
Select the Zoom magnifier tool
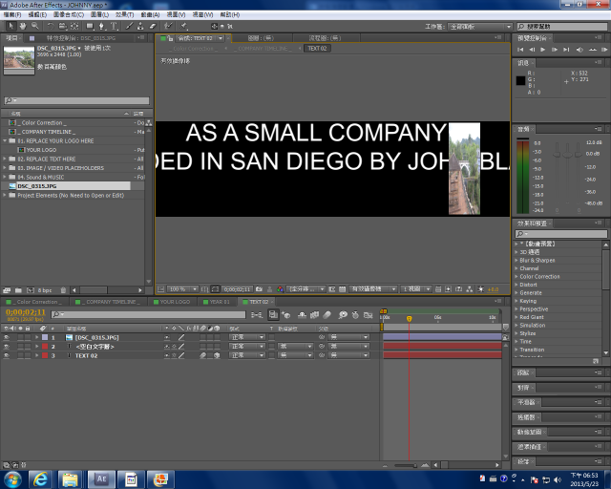pos(35,26)
